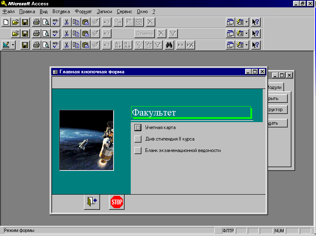Open the Файл menu
The width and height of the screenshot is (316, 236).
pyautogui.click(x=9, y=12)
